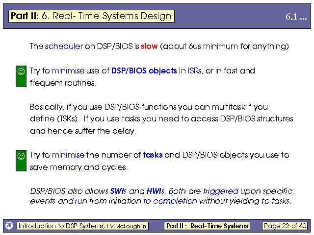Click the bold blue "tasks" word
This screenshot has height=235, width=314.
point(153,155)
